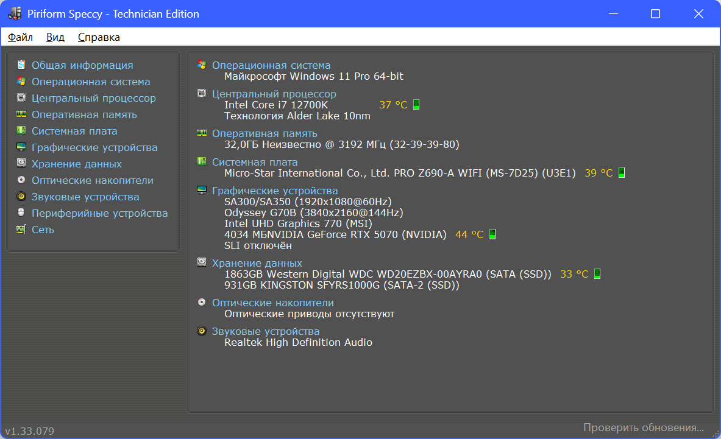The height and width of the screenshot is (439, 721).
Task: Click the RAM icon beside summary Оперативная память heading
Action: (x=201, y=133)
